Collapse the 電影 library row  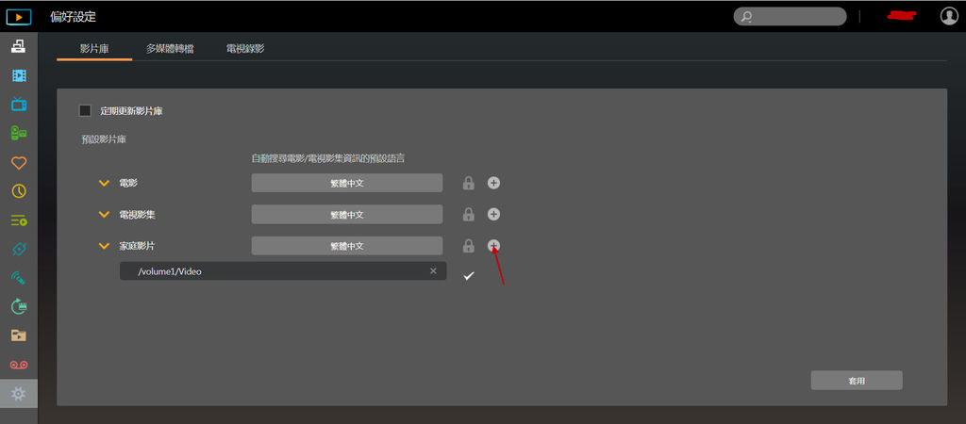click(x=104, y=184)
